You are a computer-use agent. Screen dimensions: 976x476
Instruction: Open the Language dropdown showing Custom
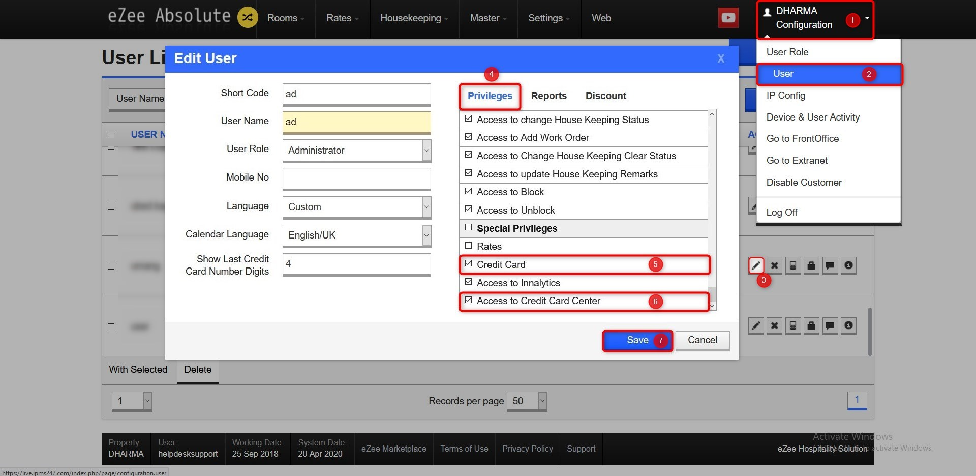(x=356, y=207)
